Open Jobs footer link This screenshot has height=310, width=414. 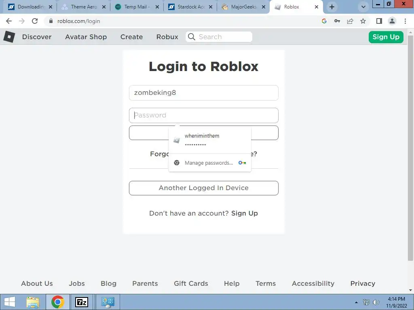77,283
